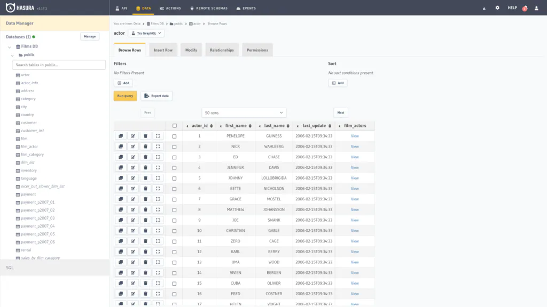Toggle the select-all rows checkbox
Viewport: 547px width, 307px height.
[175, 126]
